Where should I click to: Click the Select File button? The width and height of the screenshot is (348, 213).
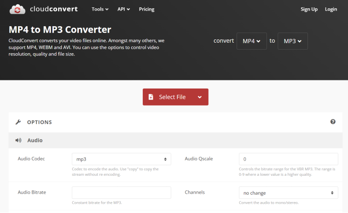pos(175,97)
